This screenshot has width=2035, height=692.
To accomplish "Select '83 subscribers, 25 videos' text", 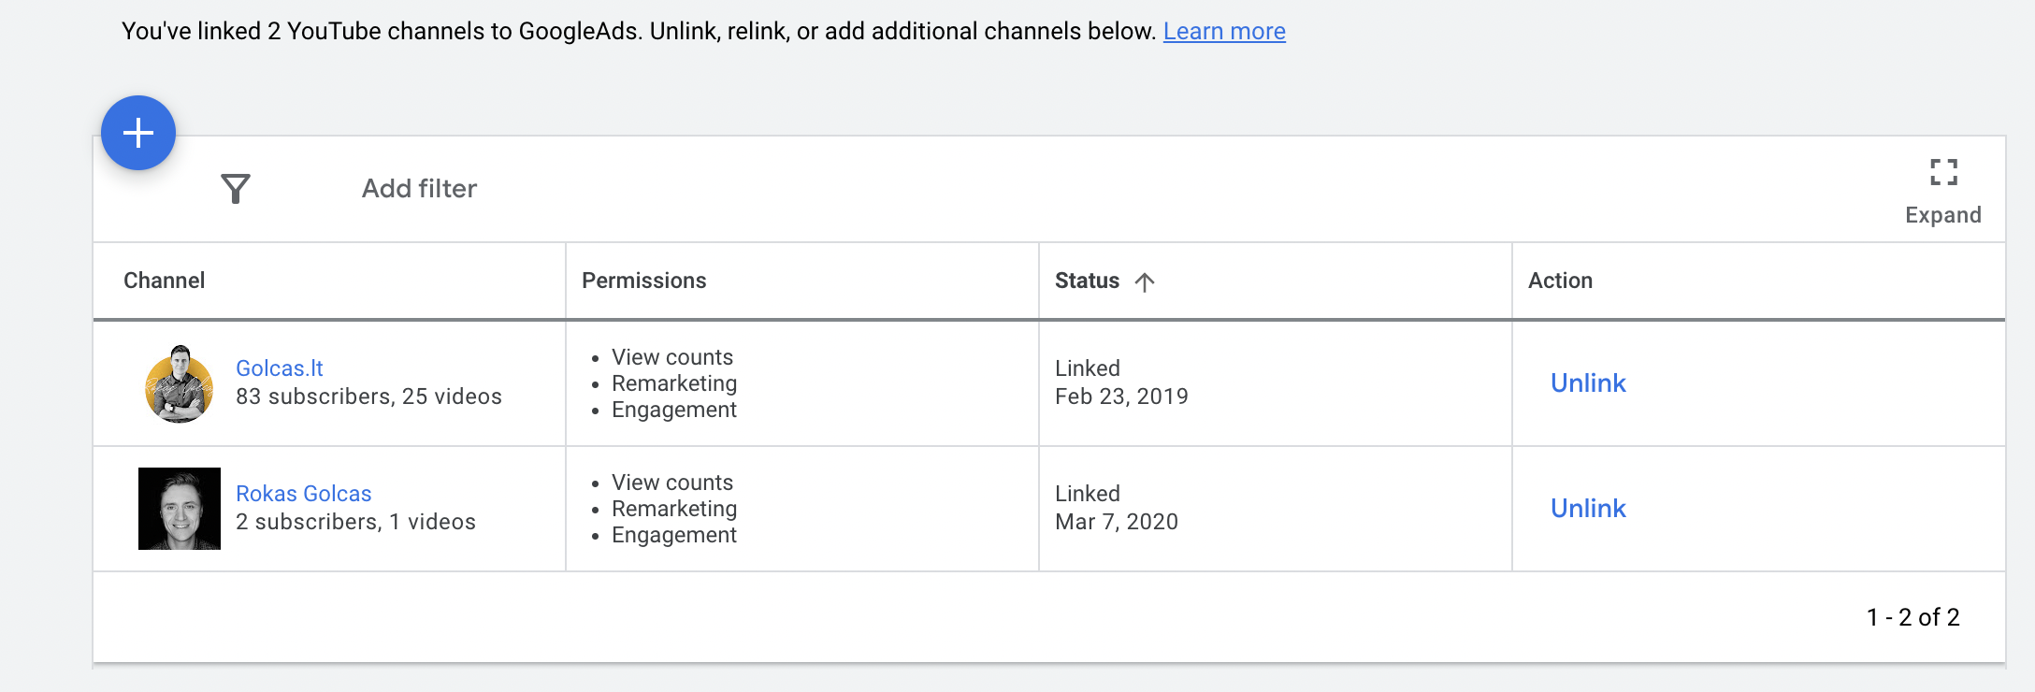I will 368,396.
